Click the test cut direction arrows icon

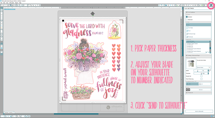(188, 90)
